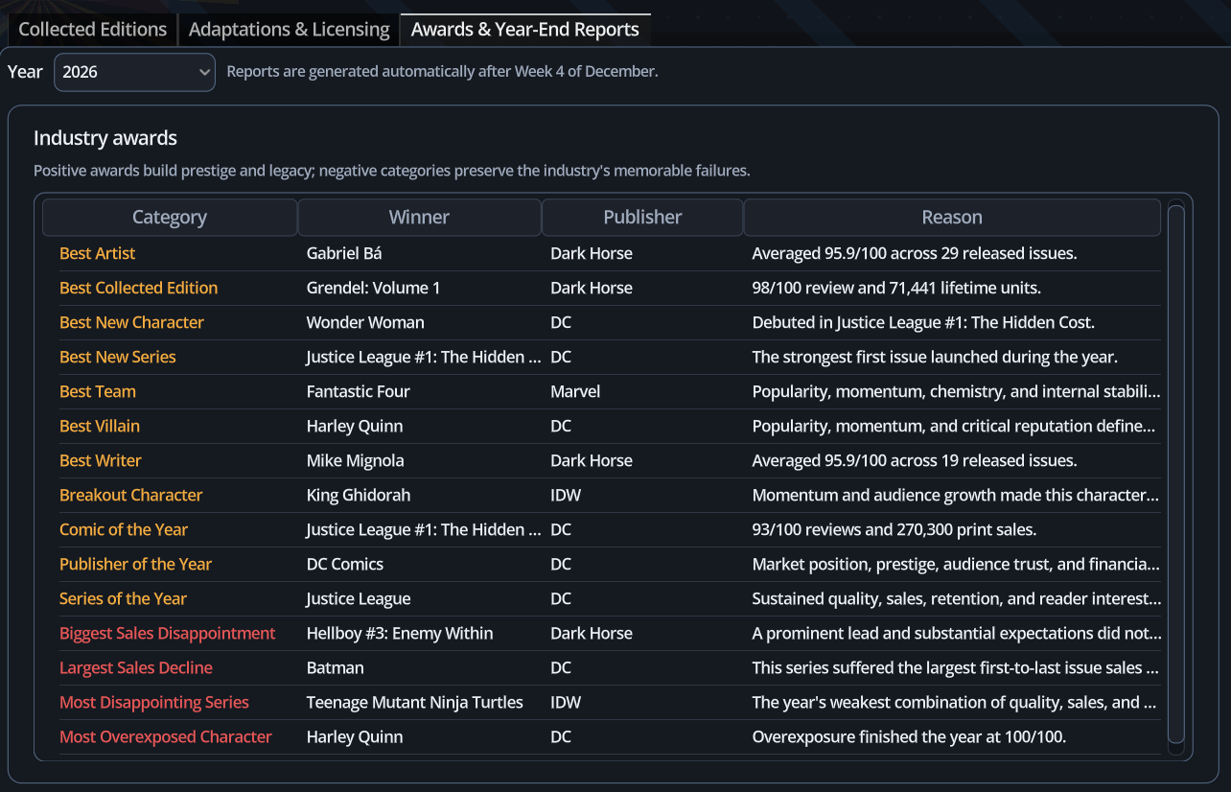Viewport: 1231px width, 792px height.
Task: Click the Most Overexposed Character category
Action: coord(166,737)
